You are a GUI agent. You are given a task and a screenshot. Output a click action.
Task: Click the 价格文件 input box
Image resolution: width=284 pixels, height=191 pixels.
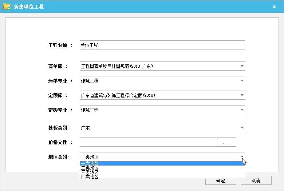(x=148, y=142)
